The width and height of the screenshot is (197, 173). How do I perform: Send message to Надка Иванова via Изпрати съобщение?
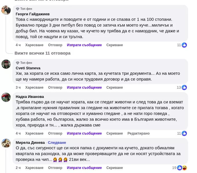84,133
